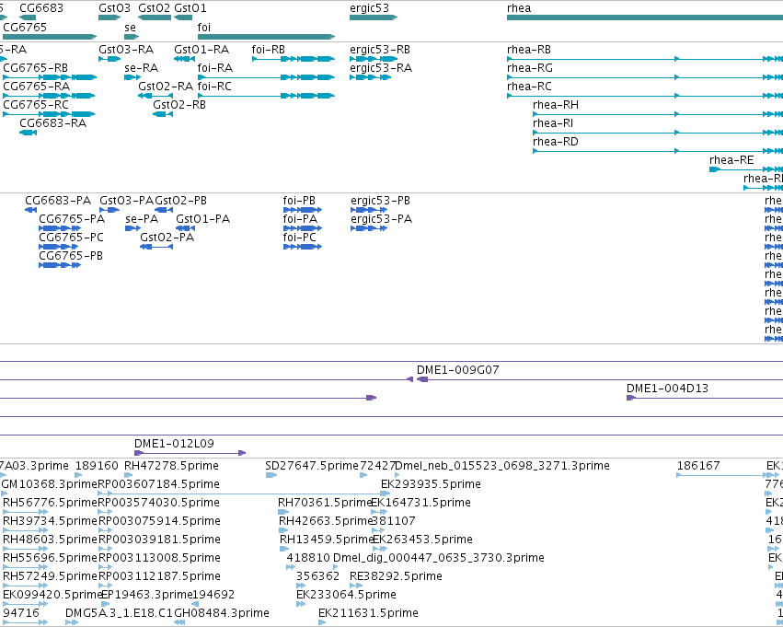
Task: Click protein GstO1-PA label
Action: click(203, 219)
